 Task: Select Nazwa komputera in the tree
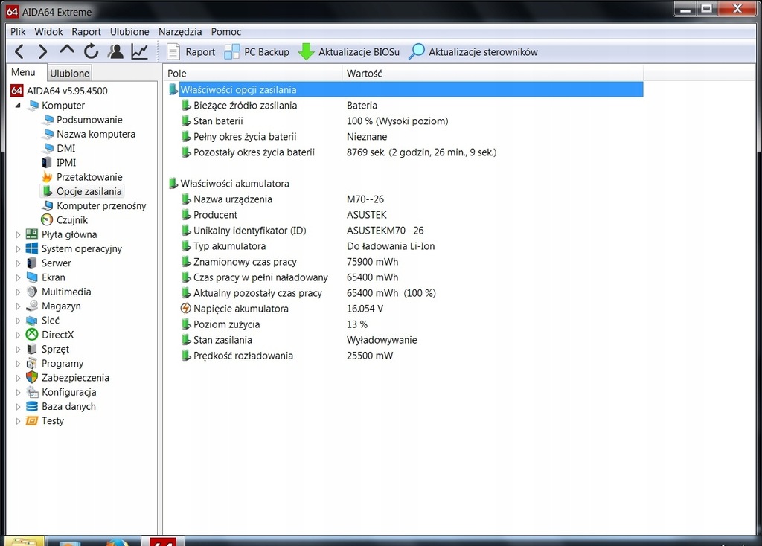click(96, 134)
